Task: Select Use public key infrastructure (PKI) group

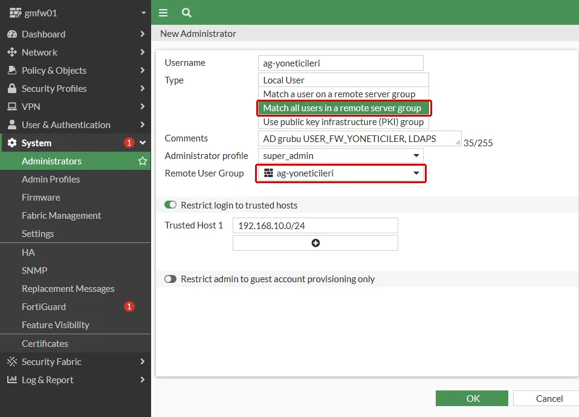Action: (x=343, y=122)
